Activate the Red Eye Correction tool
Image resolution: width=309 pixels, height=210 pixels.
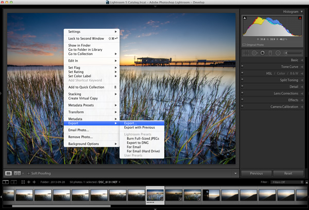point(263,53)
